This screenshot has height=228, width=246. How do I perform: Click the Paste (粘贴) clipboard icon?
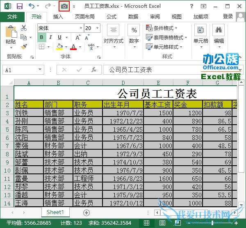pos(11,35)
